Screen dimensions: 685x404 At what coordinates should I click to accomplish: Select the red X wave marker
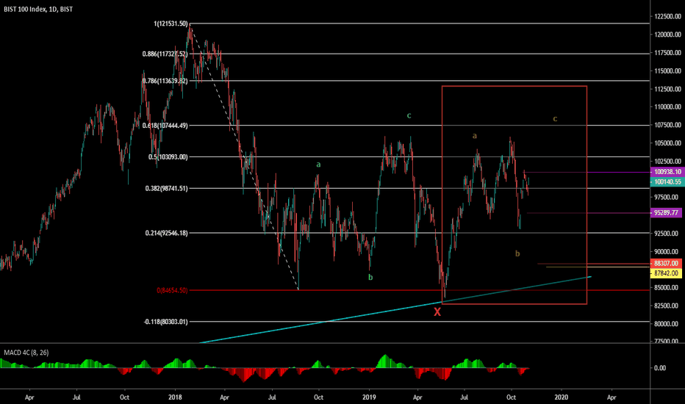point(437,312)
